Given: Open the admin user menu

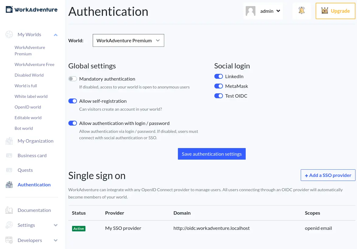Looking at the screenshot, I should point(263,11).
